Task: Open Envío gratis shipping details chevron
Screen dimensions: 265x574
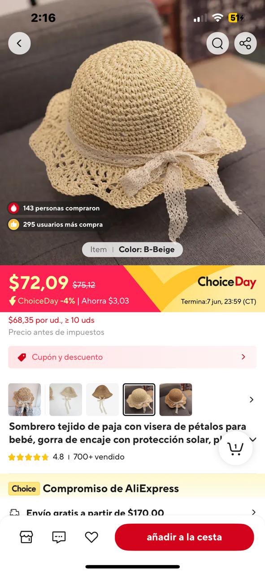Action: (x=253, y=512)
